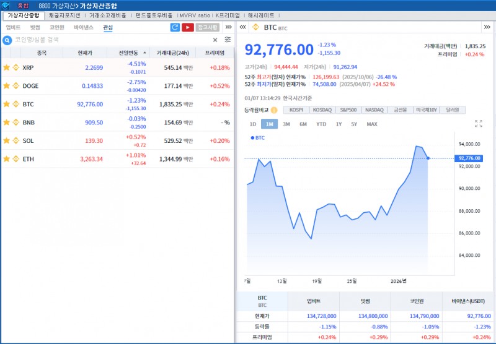
Task: Expand coin list with right double-chevron
Action: coord(228,27)
